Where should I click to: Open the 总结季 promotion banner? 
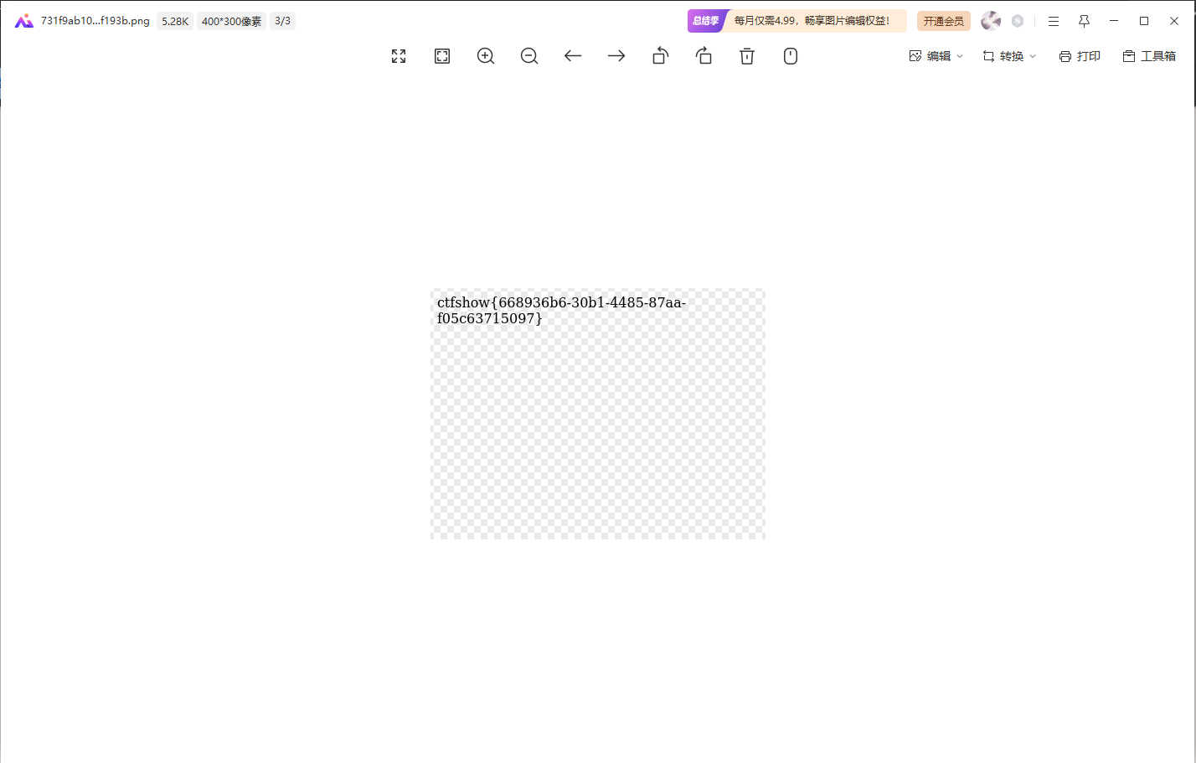click(796, 21)
